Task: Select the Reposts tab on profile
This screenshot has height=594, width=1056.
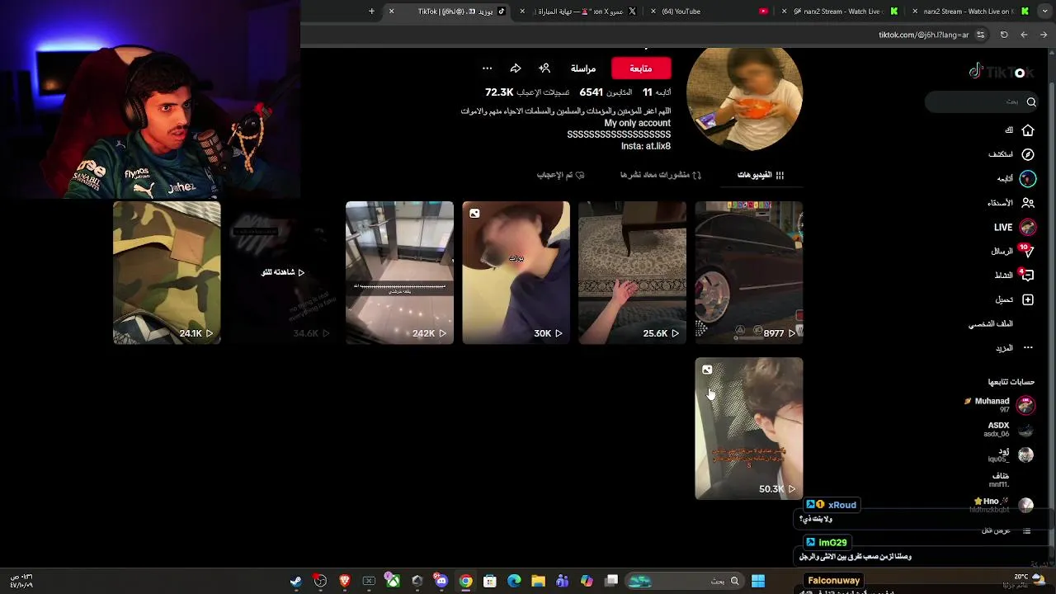Action: [661, 175]
